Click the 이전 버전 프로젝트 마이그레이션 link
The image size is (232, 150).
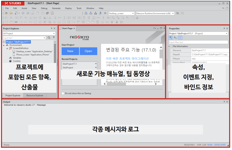coord(127,58)
